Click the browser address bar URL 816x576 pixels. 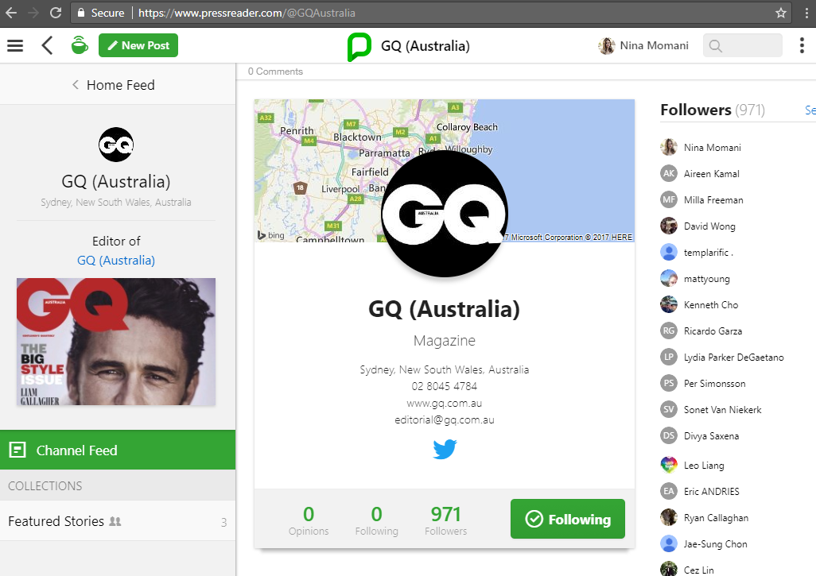(247, 13)
